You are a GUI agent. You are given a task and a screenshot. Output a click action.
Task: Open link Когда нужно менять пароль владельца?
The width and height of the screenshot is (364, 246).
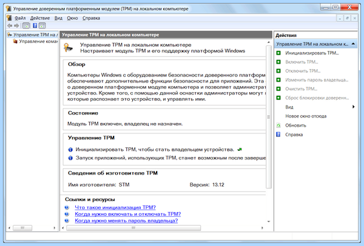pos(126,221)
